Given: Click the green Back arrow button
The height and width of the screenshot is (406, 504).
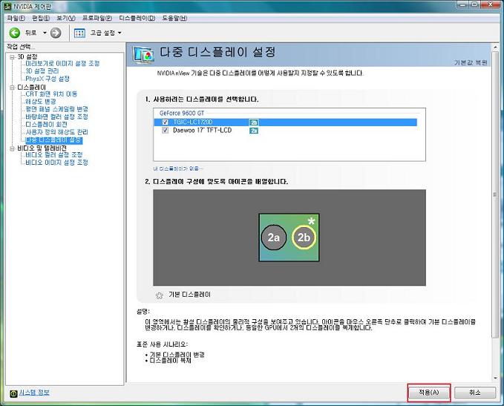Looking at the screenshot, I should pos(14,33).
